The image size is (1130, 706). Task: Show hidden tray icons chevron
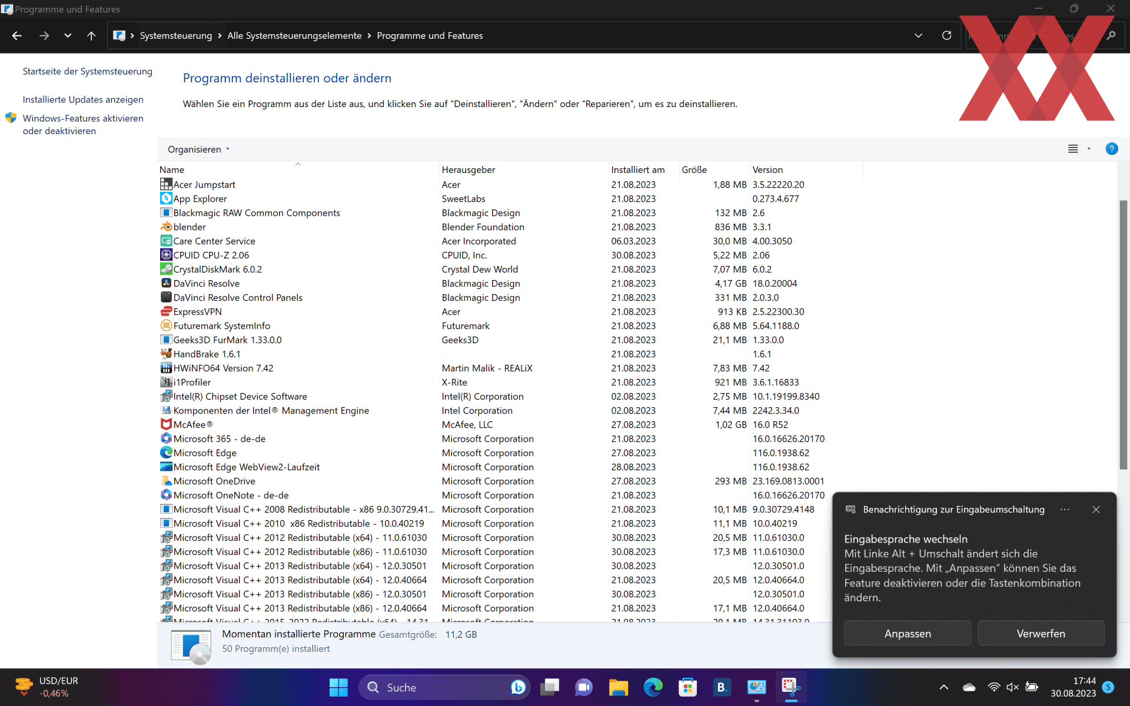point(943,687)
